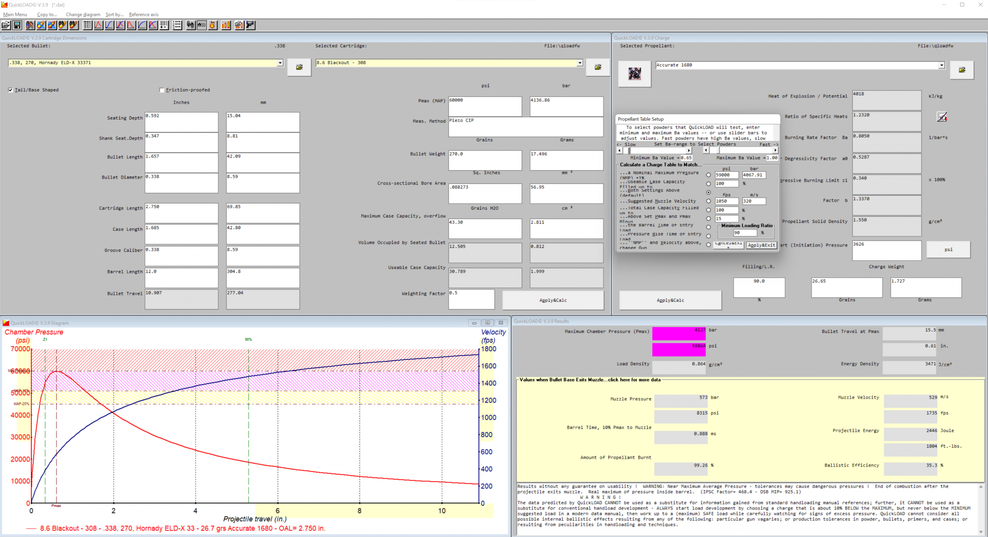
Task: Expand the Selected Cartridge dropdown
Action: point(579,63)
